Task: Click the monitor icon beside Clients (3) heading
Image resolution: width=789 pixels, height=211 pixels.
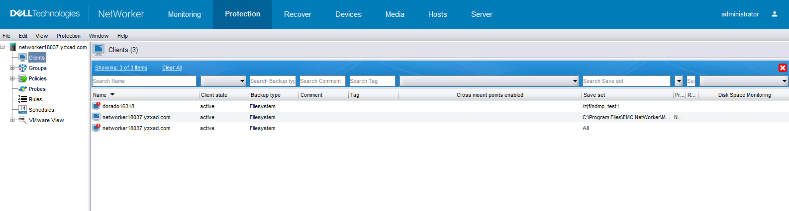Action: (99, 50)
